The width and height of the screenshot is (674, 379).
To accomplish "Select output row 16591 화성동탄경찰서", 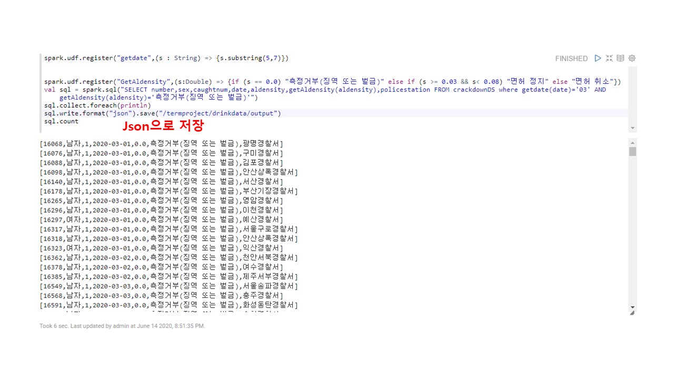I will click(168, 305).
